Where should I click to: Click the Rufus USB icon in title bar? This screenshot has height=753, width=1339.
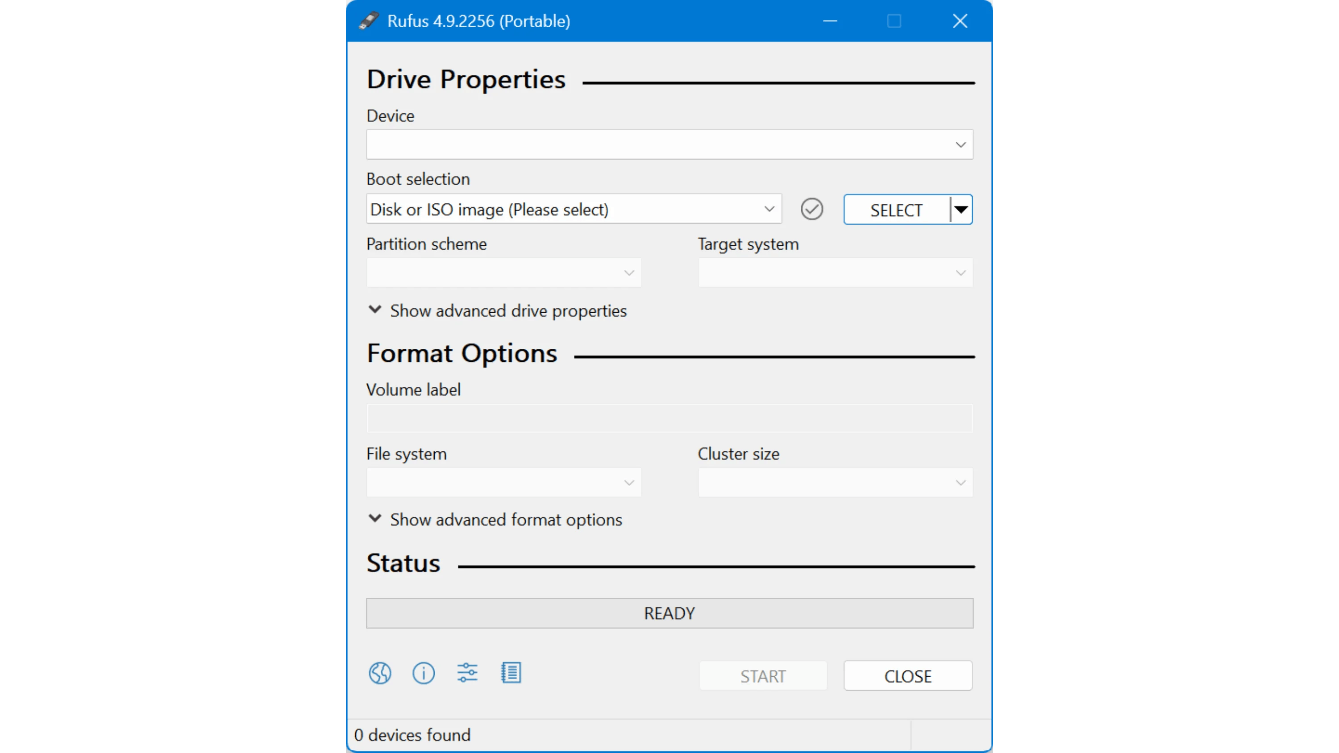pyautogui.click(x=369, y=21)
